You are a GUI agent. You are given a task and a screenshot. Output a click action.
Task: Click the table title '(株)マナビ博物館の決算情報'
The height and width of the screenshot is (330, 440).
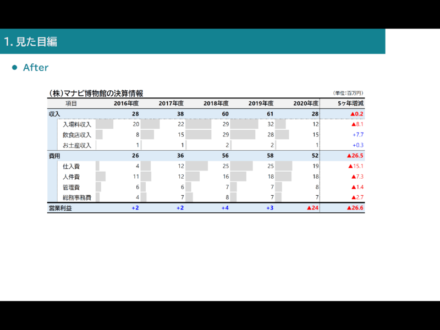[96, 94]
